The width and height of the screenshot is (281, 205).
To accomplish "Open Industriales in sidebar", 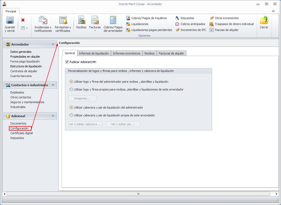I will tap(18, 107).
